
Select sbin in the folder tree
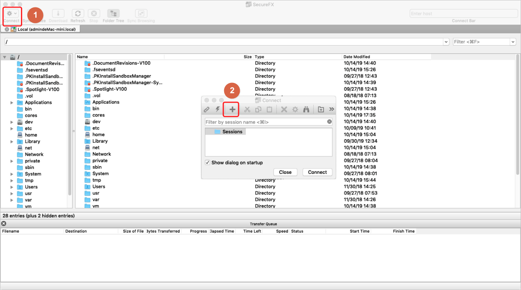30,167
